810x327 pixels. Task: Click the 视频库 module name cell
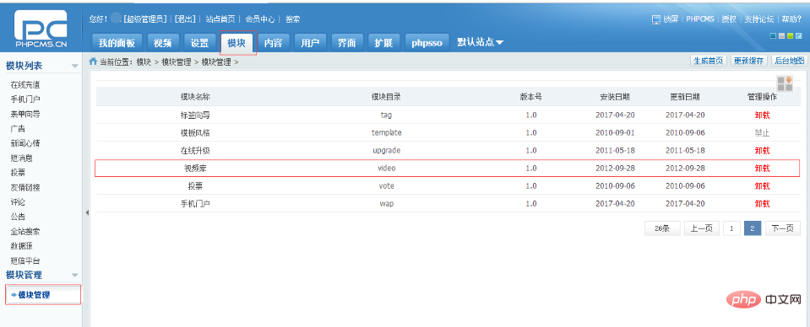point(195,169)
